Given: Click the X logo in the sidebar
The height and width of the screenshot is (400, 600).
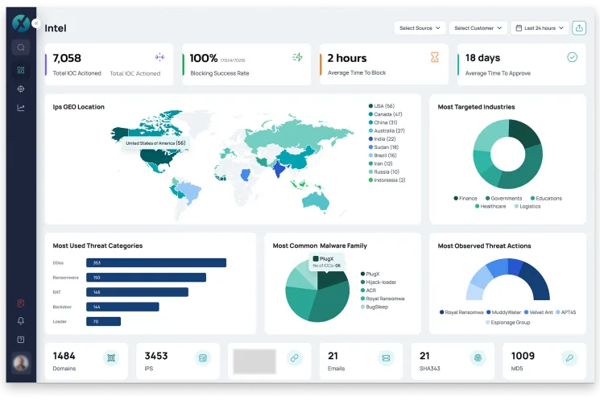Looking at the screenshot, I should click(21, 23).
